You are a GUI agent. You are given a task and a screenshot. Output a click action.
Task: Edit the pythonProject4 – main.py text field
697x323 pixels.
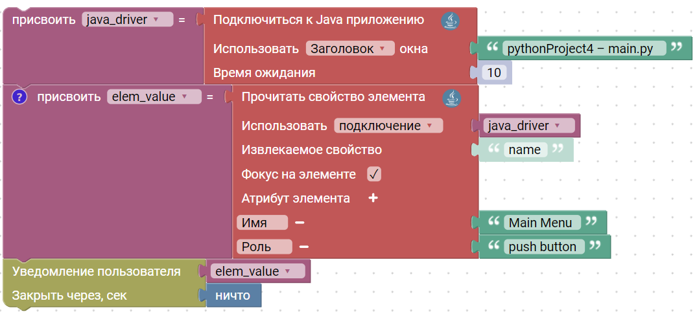[x=584, y=49]
